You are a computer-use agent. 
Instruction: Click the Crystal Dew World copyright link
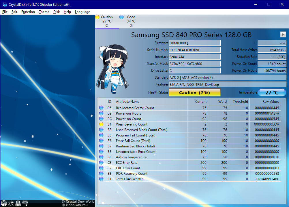tap(78, 202)
